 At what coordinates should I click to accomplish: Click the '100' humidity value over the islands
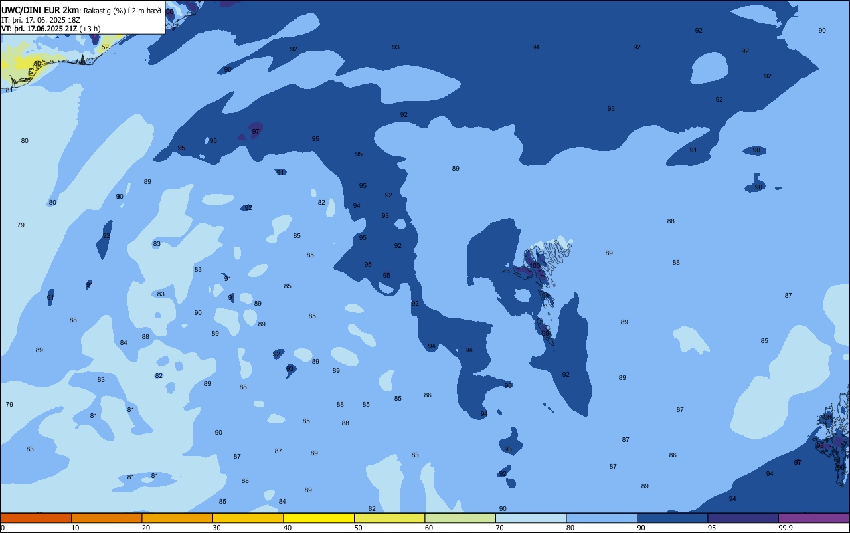click(x=535, y=266)
